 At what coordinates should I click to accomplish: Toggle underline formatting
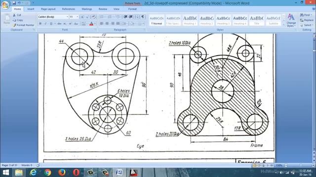coord(51,24)
